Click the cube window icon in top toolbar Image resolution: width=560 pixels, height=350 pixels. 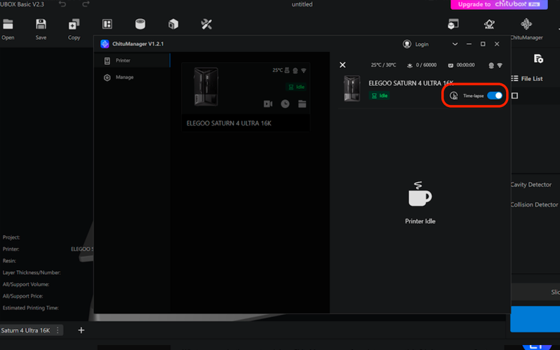click(x=453, y=24)
